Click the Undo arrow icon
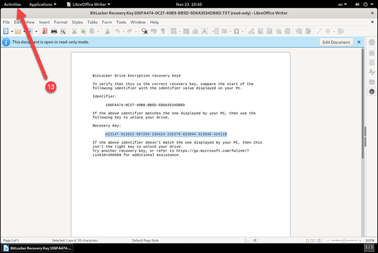 (x=117, y=31)
